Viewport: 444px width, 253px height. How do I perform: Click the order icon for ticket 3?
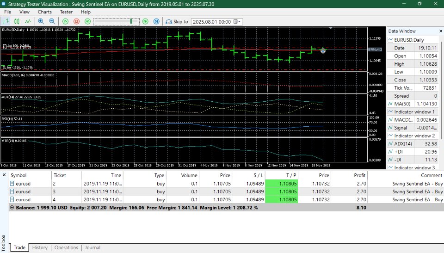(x=12, y=191)
